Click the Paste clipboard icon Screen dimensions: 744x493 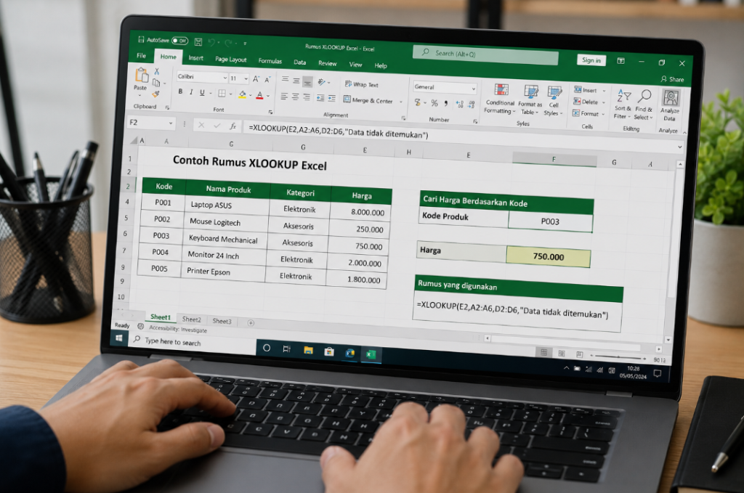click(x=141, y=75)
